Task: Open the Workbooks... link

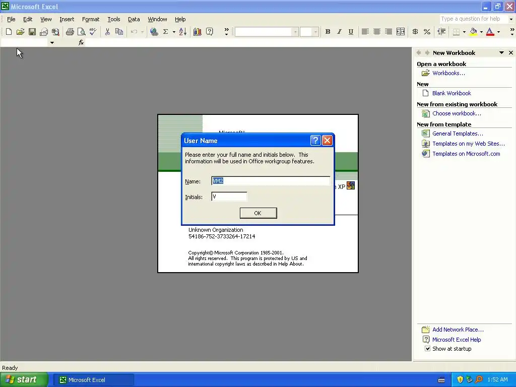Action: tap(448, 73)
